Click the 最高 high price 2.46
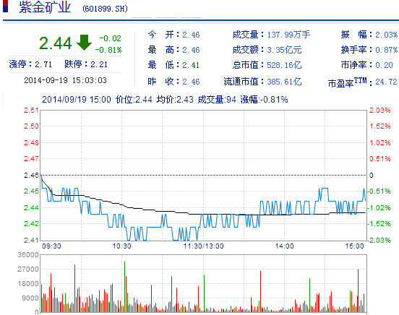The image size is (399, 315). (x=191, y=50)
